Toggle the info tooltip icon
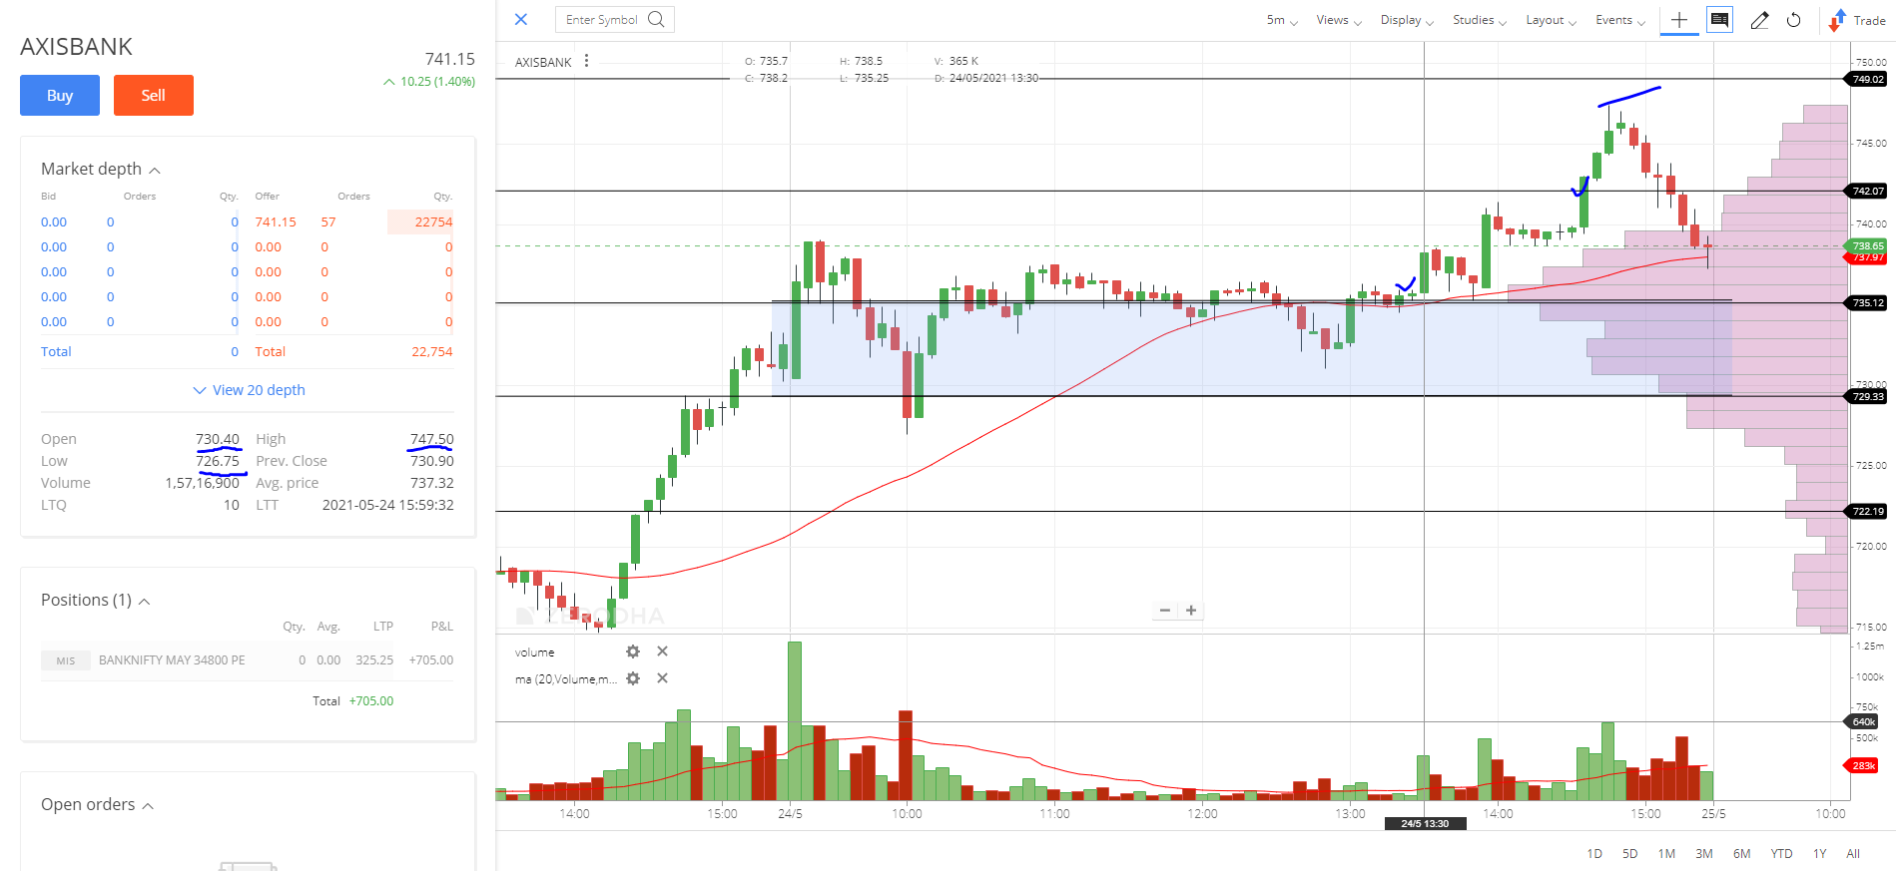Image resolution: width=1896 pixels, height=871 pixels. (x=1719, y=20)
